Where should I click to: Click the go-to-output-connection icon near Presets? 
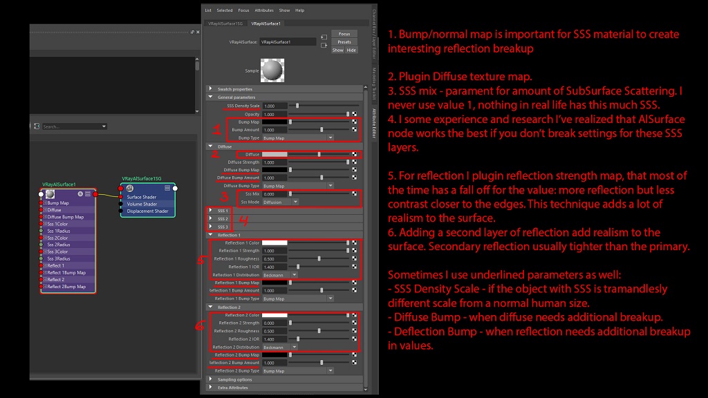click(324, 46)
